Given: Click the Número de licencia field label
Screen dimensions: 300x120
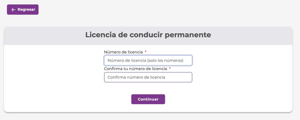Looking at the screenshot, I should (123, 52).
